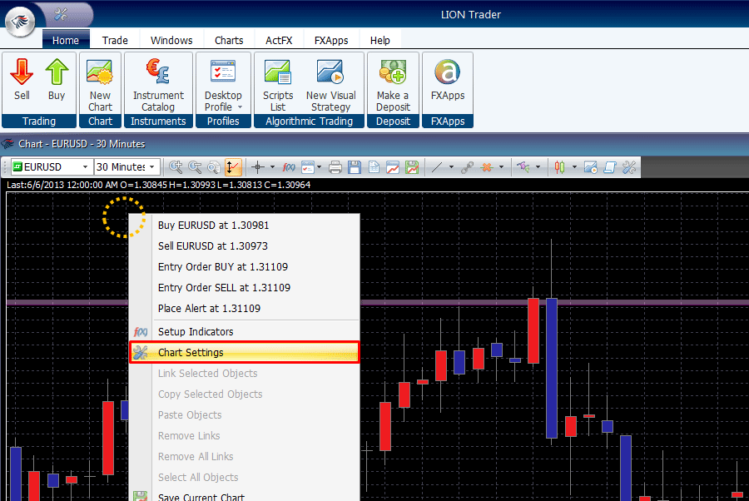The image size is (749, 501).
Task: Open Chart Settings from context menu
Action: click(245, 353)
